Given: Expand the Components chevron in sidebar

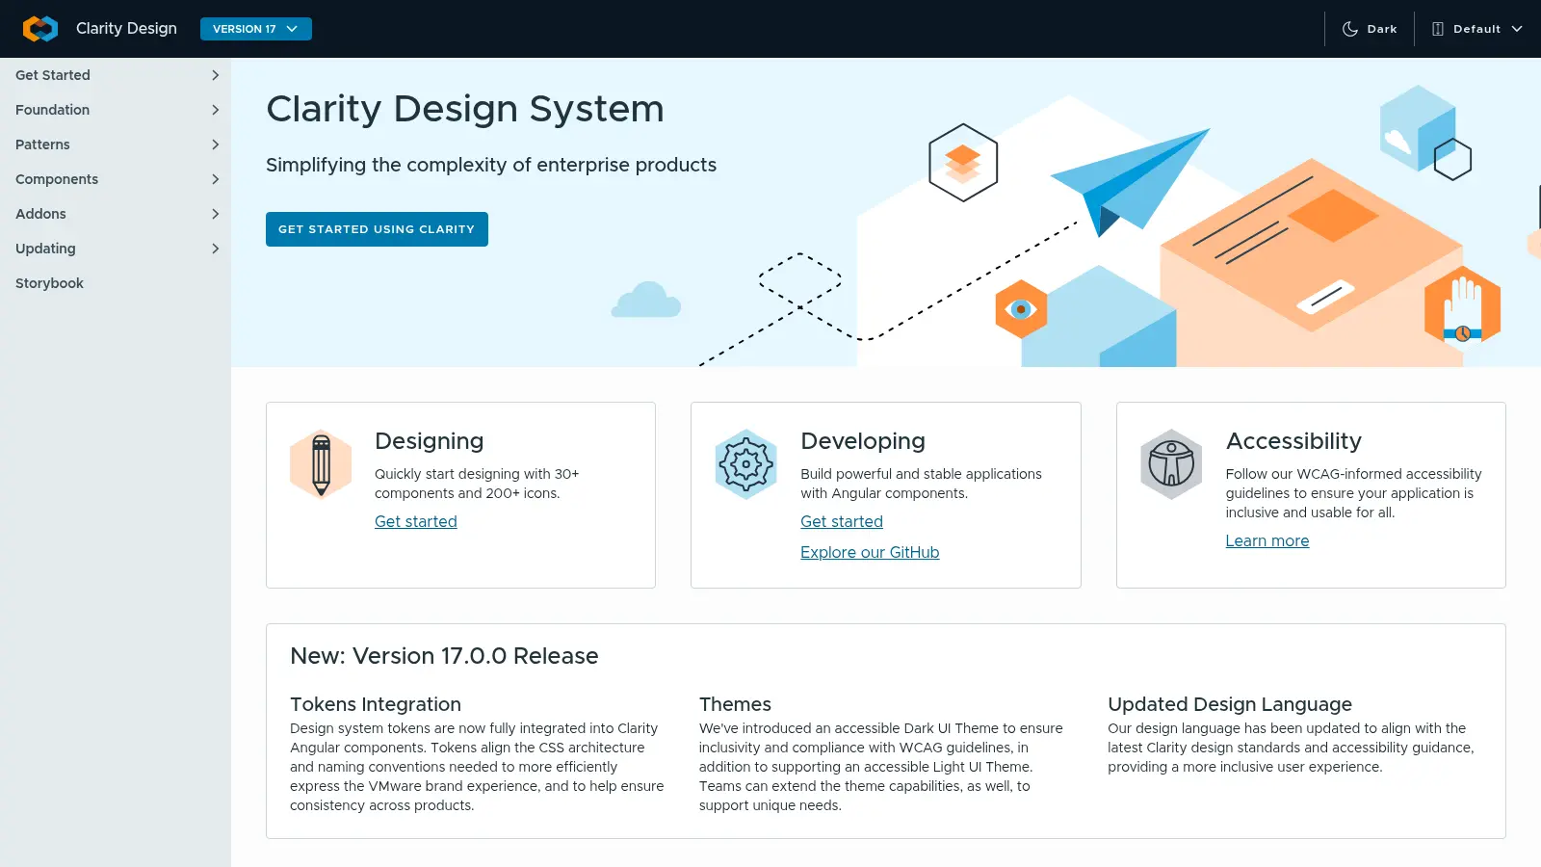Looking at the screenshot, I should click(x=215, y=179).
